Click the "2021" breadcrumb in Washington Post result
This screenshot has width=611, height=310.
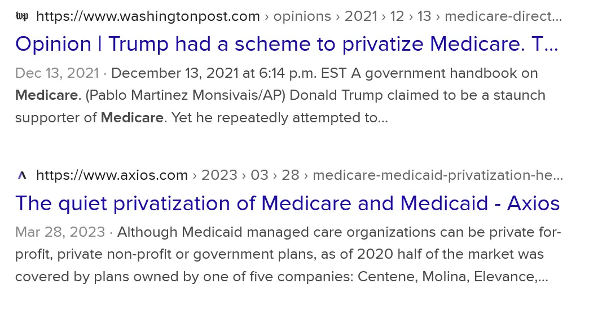pyautogui.click(x=361, y=16)
